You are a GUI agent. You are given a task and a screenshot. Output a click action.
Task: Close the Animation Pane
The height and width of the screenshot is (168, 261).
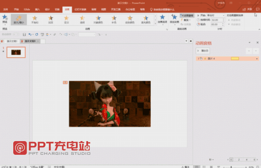click(x=257, y=43)
